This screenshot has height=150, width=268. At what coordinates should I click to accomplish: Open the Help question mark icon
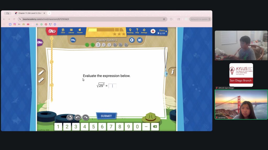tap(137, 31)
